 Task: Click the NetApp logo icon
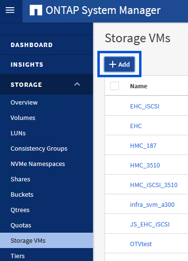(36, 10)
